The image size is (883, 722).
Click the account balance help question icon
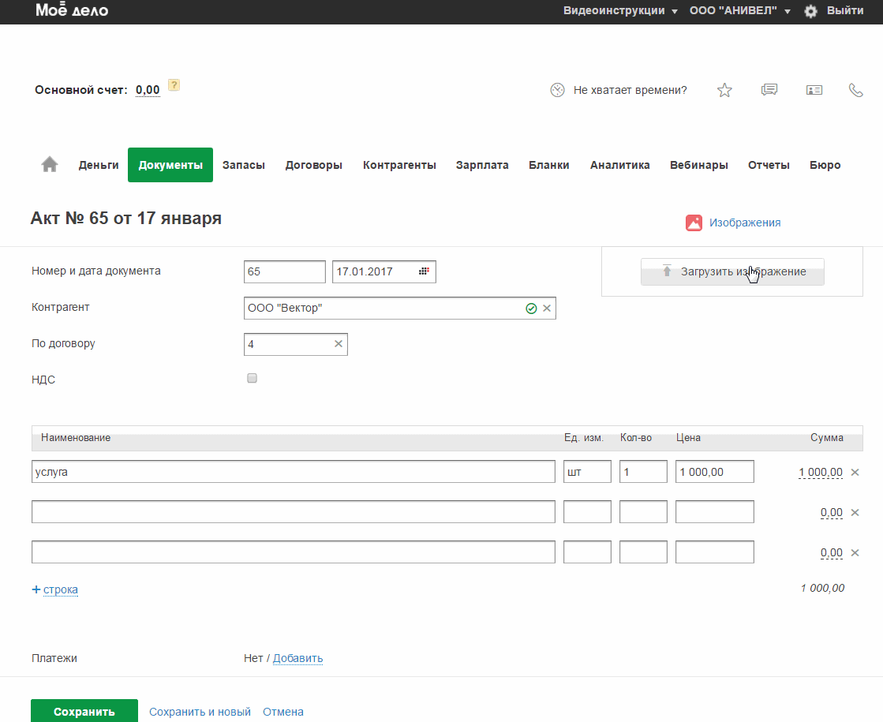tap(174, 85)
